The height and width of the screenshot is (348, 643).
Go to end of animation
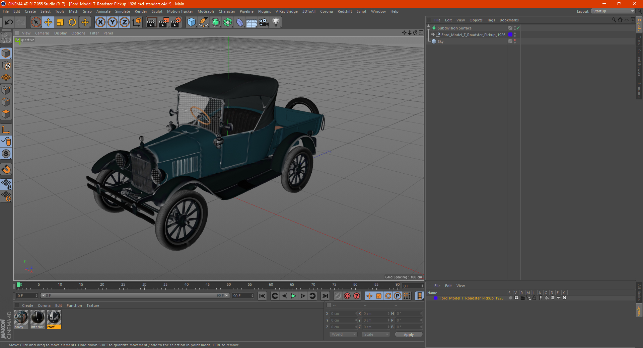pyautogui.click(x=325, y=296)
